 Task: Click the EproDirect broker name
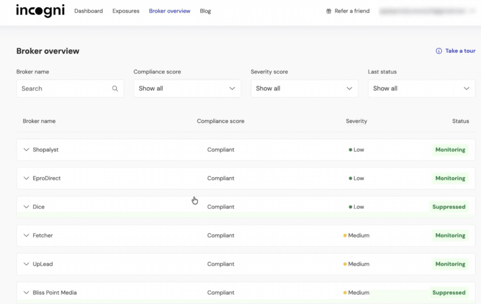pos(47,178)
